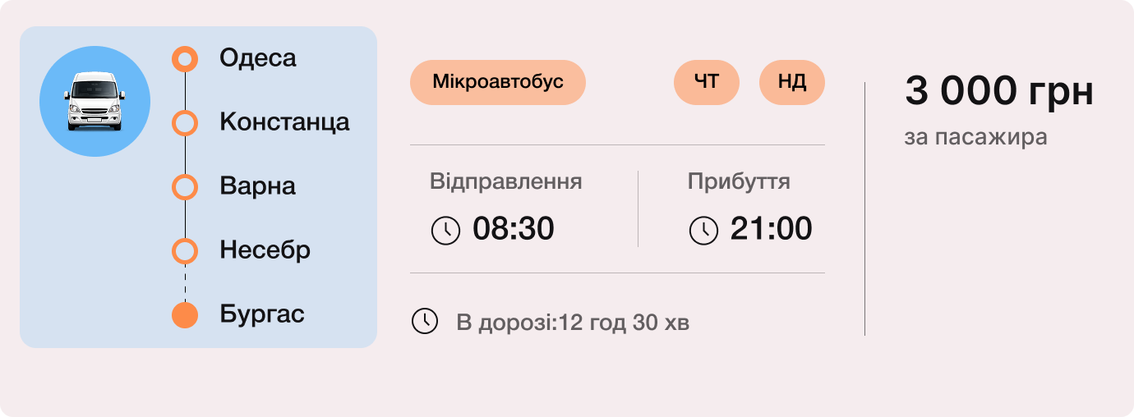Click the Бургас destination label

[x=262, y=314]
